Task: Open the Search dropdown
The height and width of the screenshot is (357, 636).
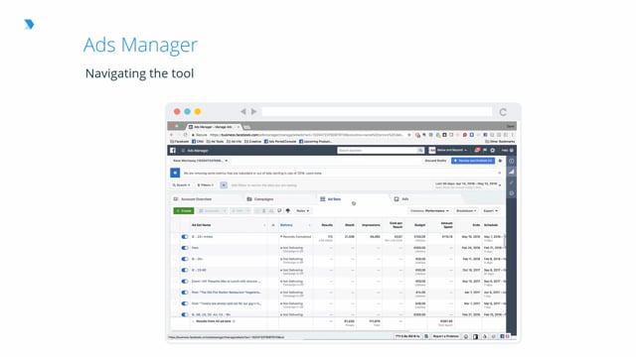Action: [x=181, y=185]
